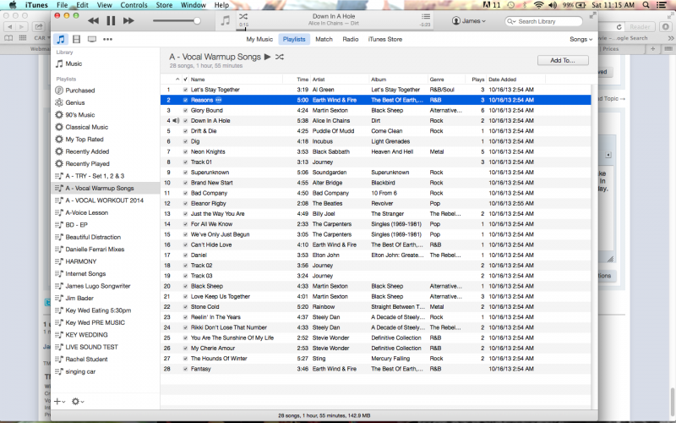Open the Store menu
676x423 pixels.
tap(164, 5)
